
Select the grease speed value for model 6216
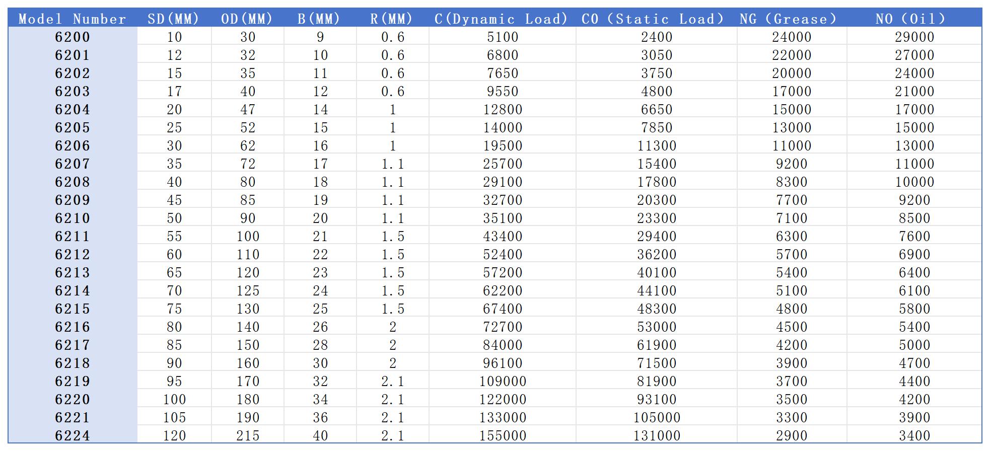[x=792, y=327]
